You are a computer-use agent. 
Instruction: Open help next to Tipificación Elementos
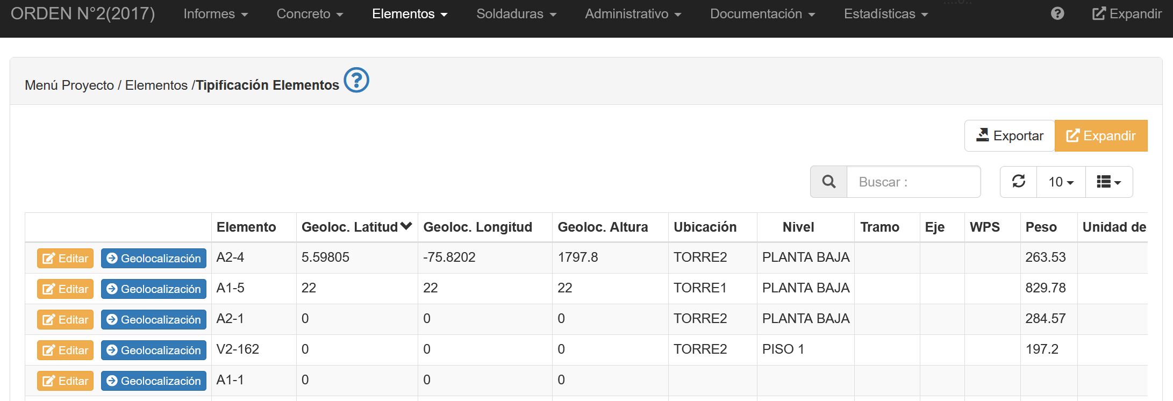pos(356,80)
